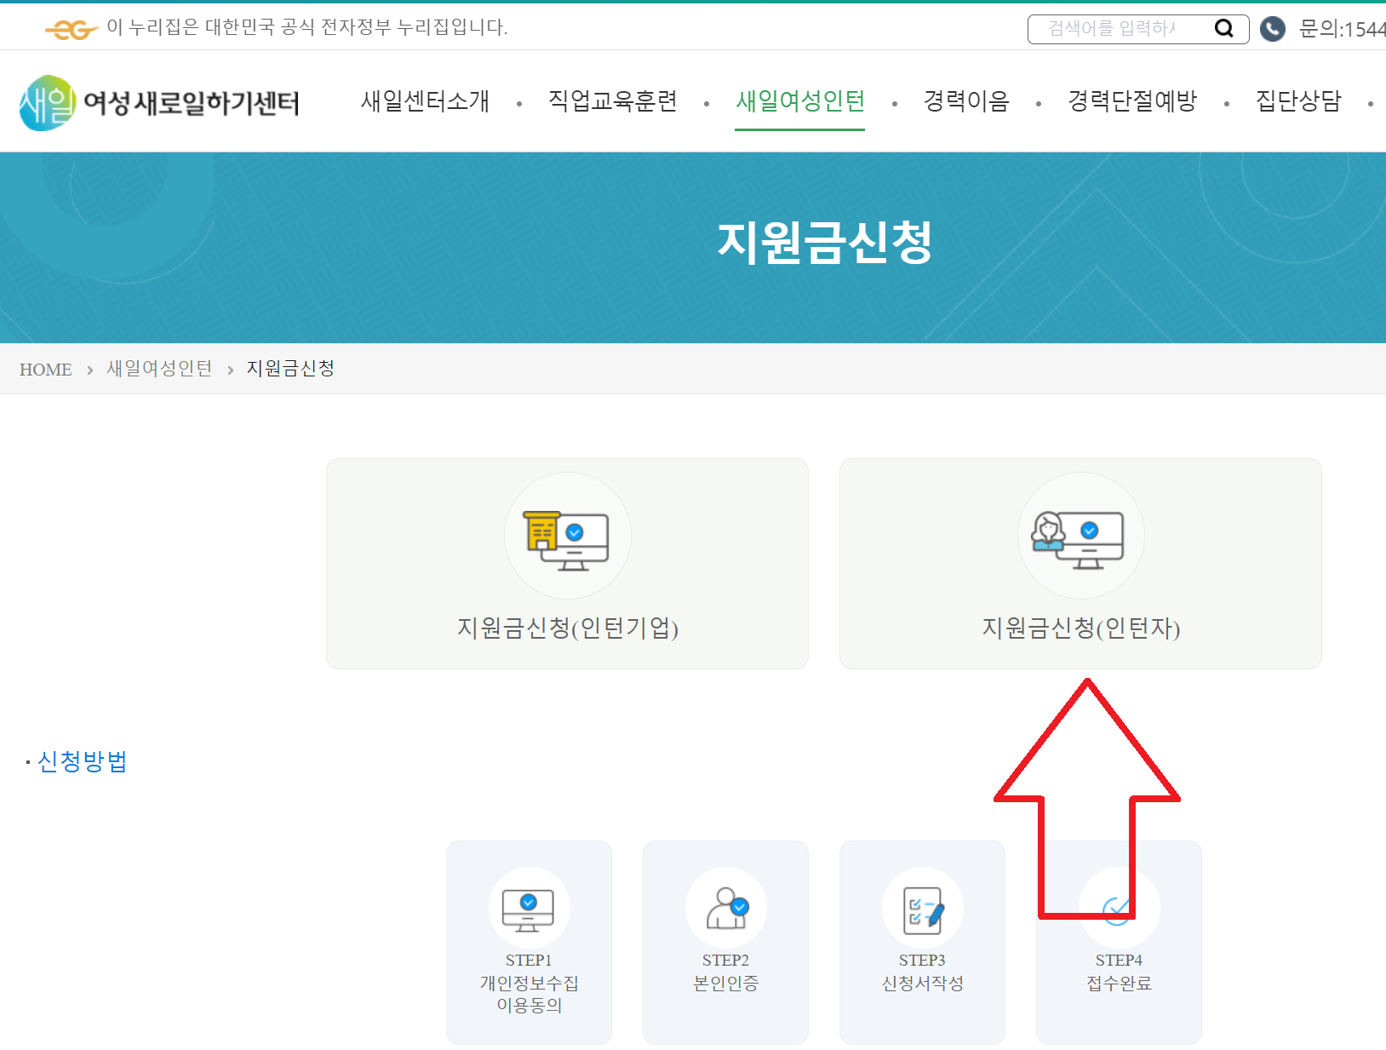Click the STEP3 신청서작성 clipboard icon

click(922, 908)
